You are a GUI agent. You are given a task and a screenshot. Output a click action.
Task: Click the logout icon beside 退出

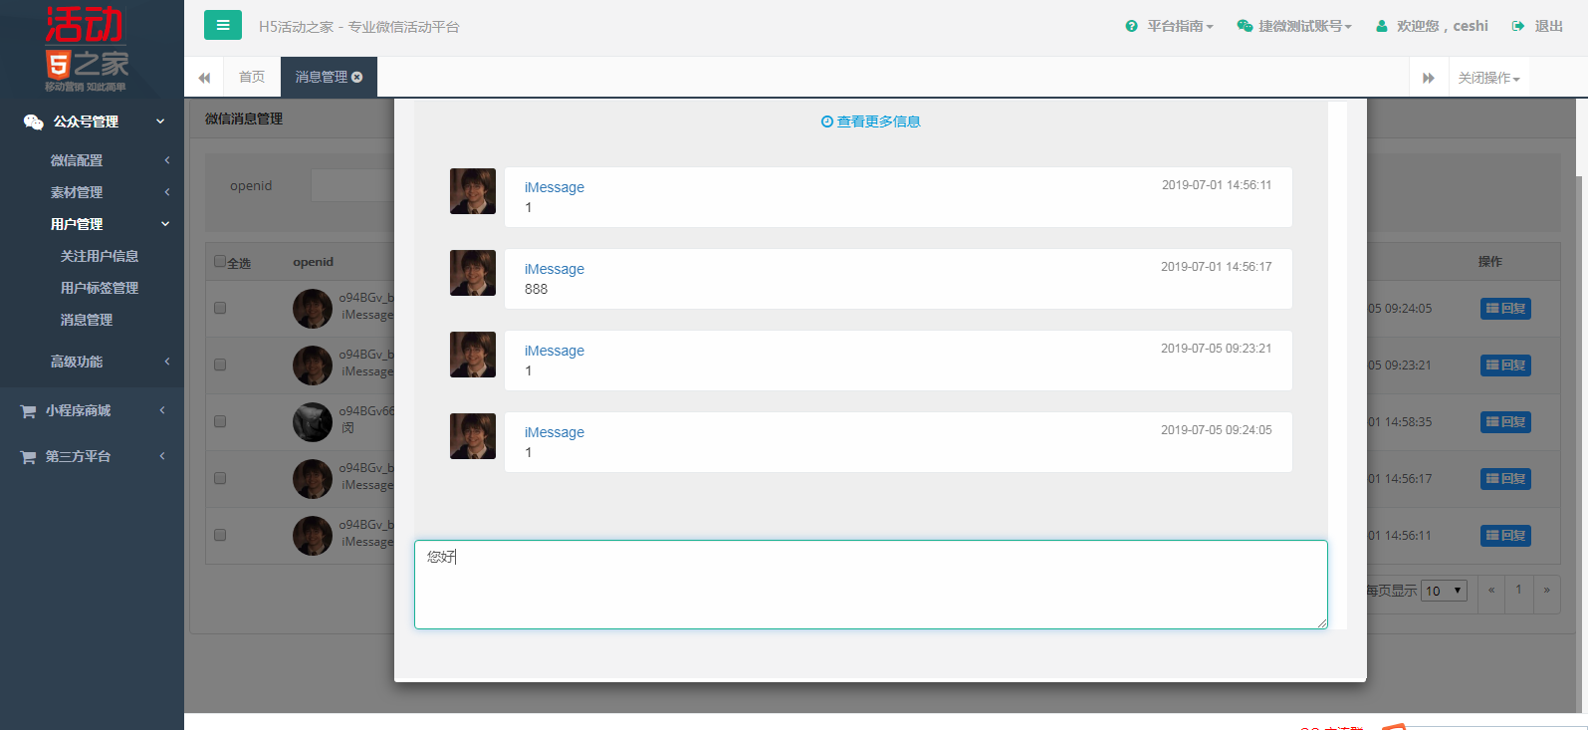pos(1518,26)
